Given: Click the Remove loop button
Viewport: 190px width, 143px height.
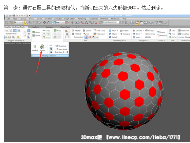Looking at the screenshot, I should coord(162,35).
